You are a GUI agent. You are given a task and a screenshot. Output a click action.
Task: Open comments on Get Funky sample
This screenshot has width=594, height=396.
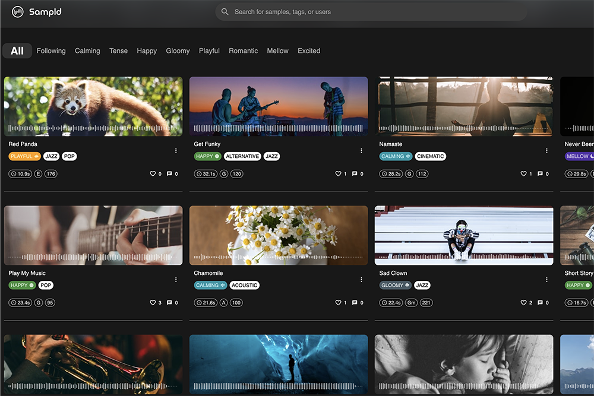click(x=355, y=174)
